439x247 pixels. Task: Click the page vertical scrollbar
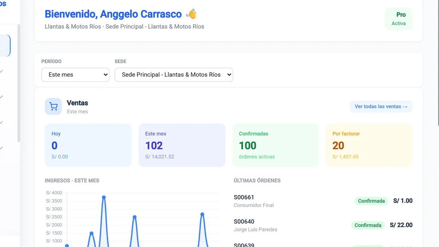(438, 63)
